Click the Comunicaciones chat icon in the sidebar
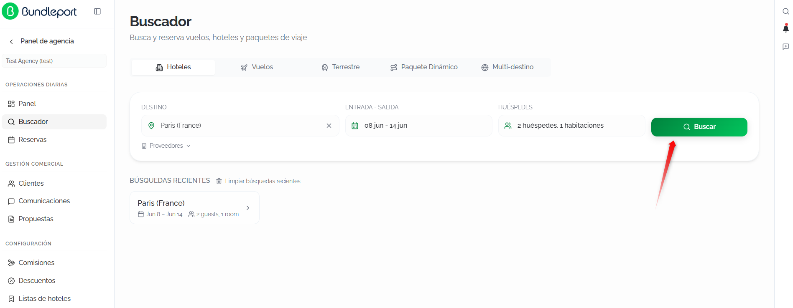Viewport: 793px width, 308px height. click(11, 201)
